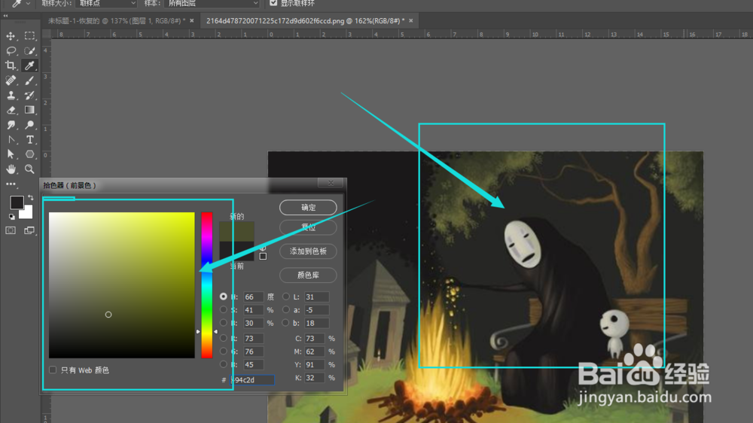Screen dimensions: 753x423
Task: Select the Clone Stamp tool
Action: [x=11, y=96]
